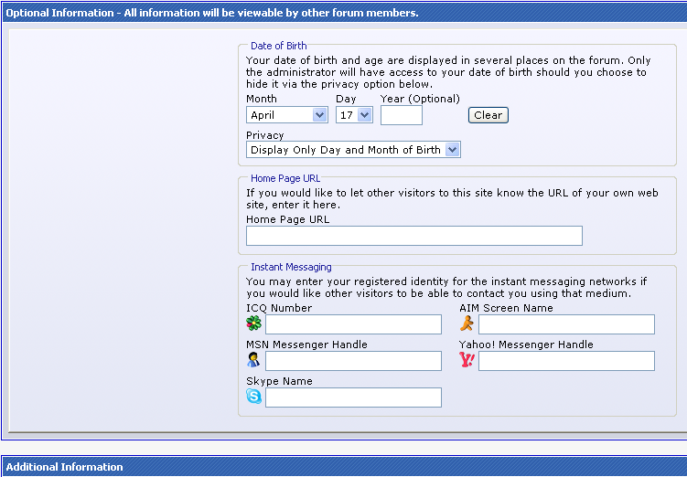The height and width of the screenshot is (477, 687).
Task: Click the AIM running man icon
Action: tap(467, 323)
